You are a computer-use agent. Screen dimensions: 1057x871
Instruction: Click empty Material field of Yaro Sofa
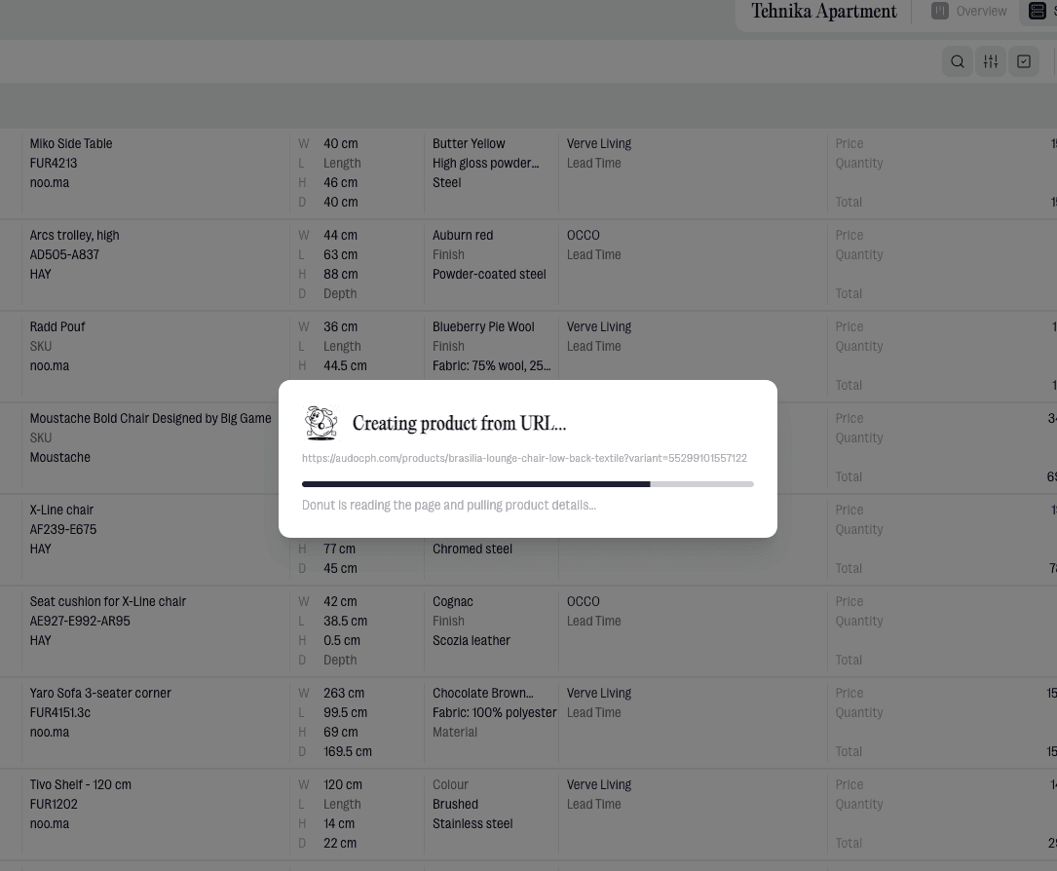[x=454, y=733]
